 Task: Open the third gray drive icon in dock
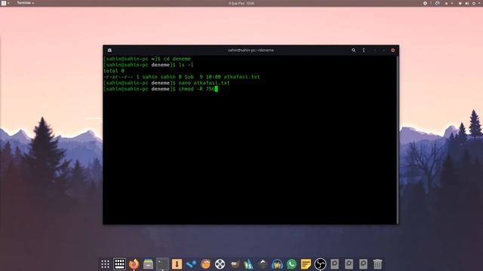pos(363,263)
